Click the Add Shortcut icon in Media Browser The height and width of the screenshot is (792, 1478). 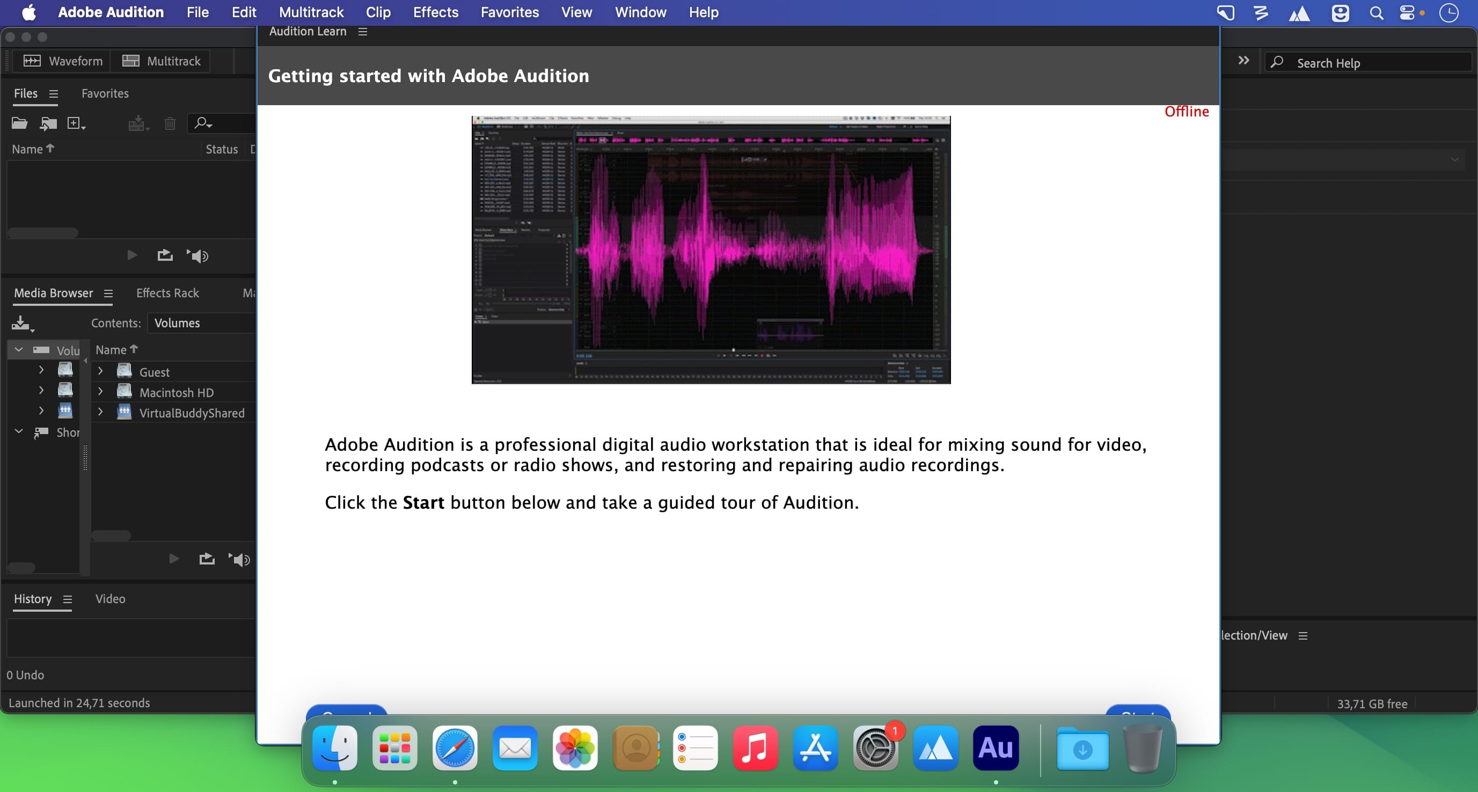point(23,324)
